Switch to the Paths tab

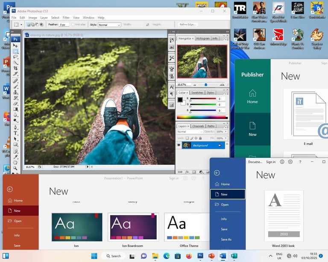click(211, 126)
